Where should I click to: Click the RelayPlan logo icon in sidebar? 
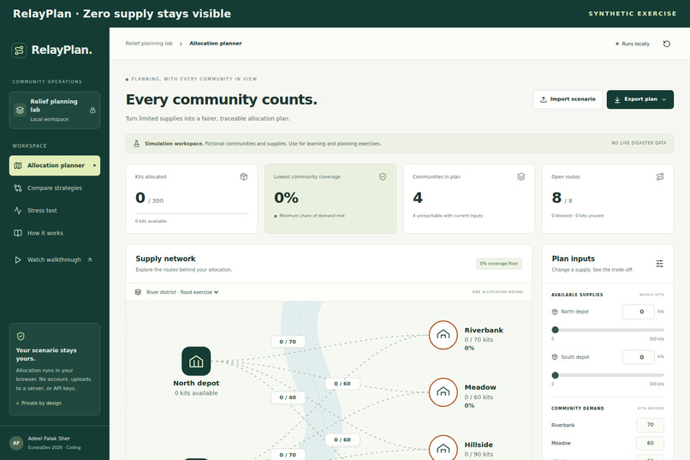(19, 51)
